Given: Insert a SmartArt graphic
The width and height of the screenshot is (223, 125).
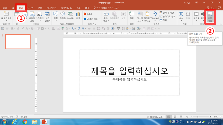Looking at the screenshot, I should [70, 15].
